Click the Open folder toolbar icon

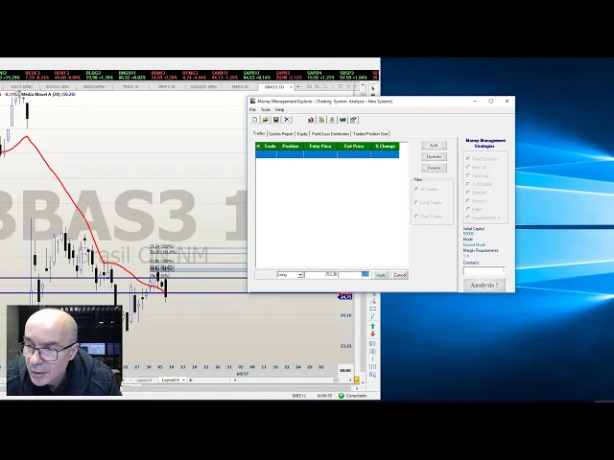(x=265, y=120)
